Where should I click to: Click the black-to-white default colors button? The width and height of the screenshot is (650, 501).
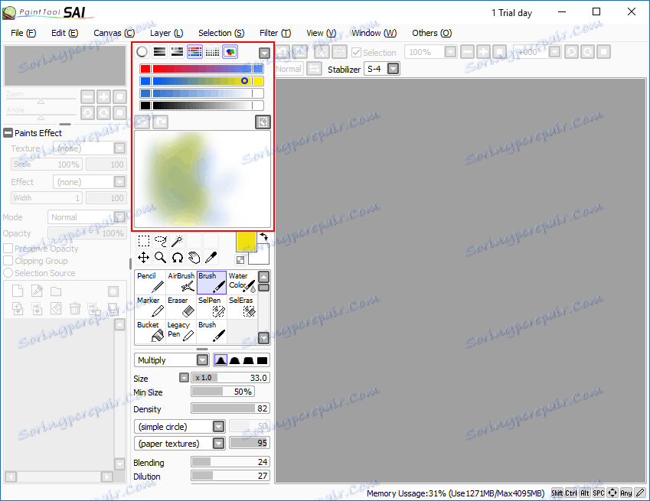point(240,260)
